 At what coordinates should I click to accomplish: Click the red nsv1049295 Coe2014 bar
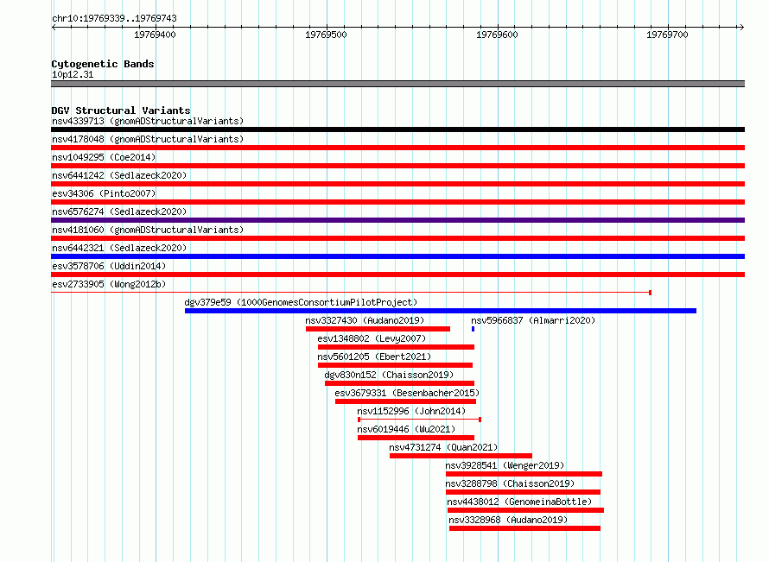[397, 166]
